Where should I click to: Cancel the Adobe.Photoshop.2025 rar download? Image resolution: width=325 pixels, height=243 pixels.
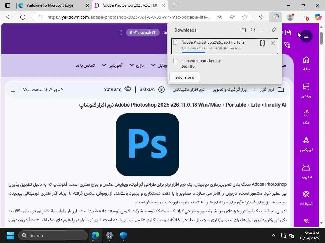[x=273, y=43]
